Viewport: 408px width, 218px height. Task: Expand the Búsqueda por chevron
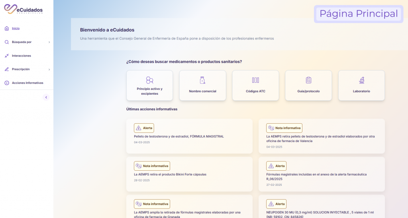(x=49, y=42)
